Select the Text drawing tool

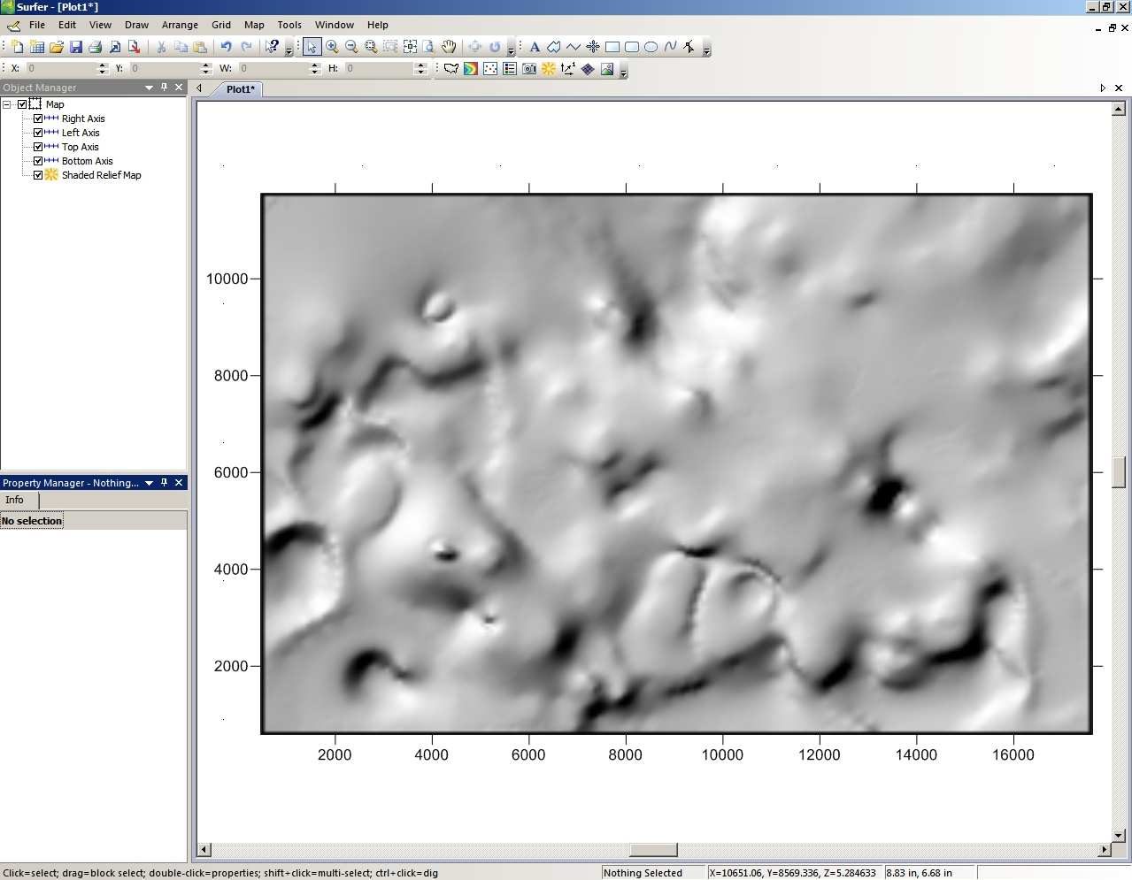click(x=535, y=47)
